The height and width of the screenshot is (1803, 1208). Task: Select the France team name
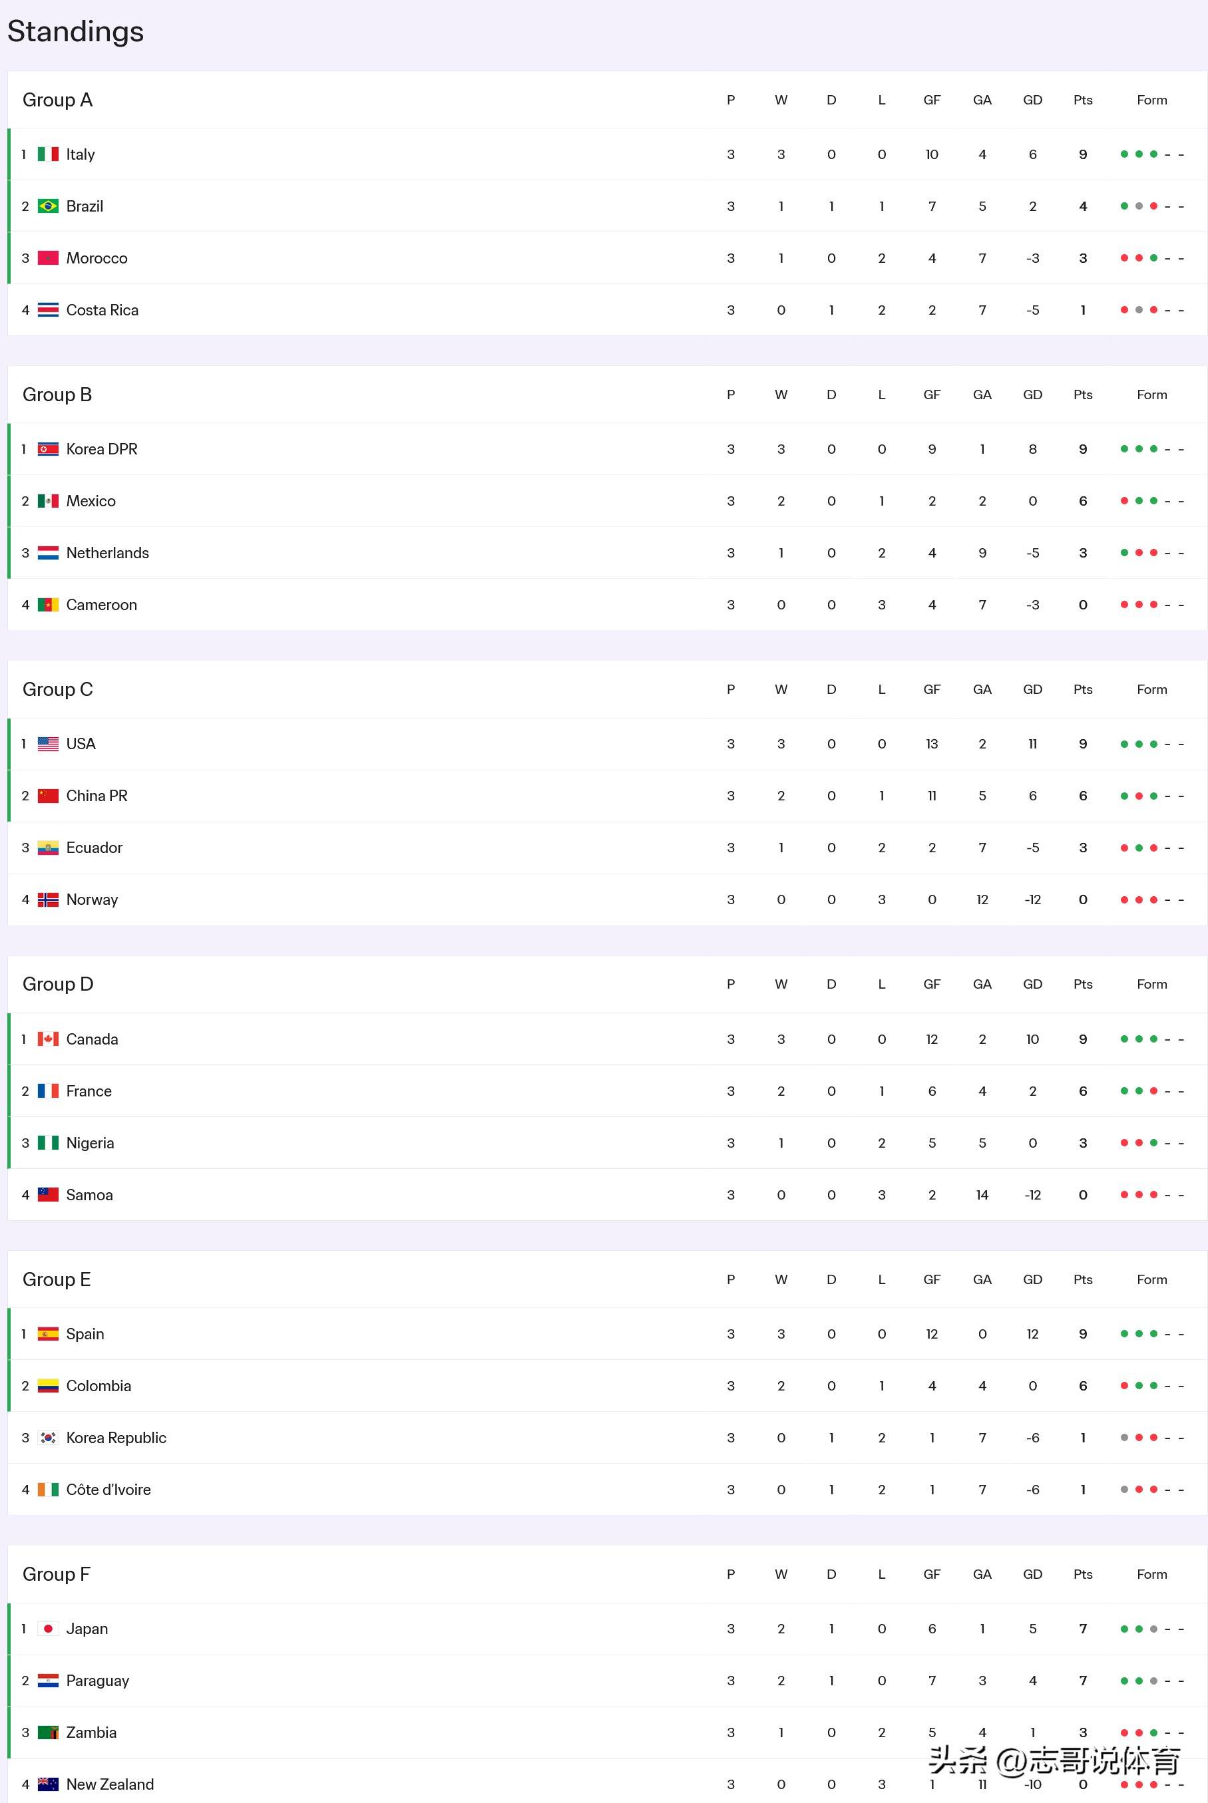89,1090
